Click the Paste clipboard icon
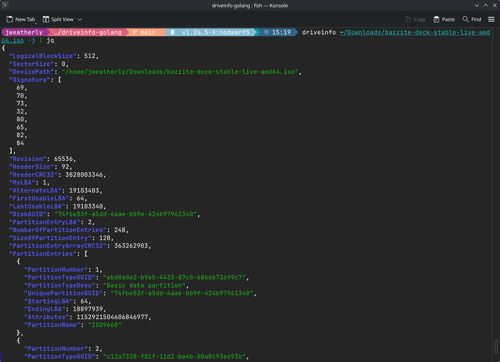The image size is (500, 362). point(437,19)
